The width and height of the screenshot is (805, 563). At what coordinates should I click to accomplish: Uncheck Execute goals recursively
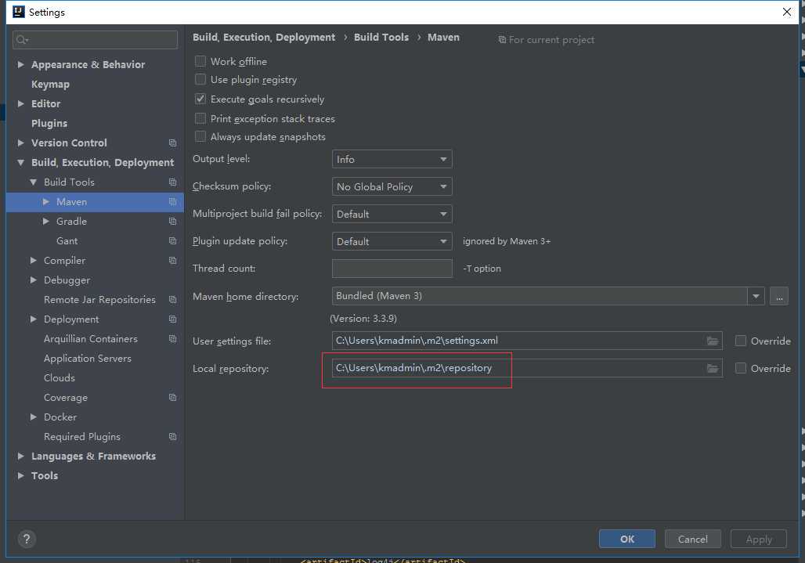point(200,99)
